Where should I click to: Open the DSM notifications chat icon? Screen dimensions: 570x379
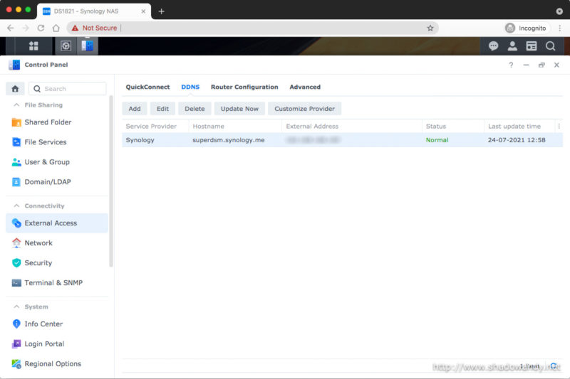(x=493, y=46)
